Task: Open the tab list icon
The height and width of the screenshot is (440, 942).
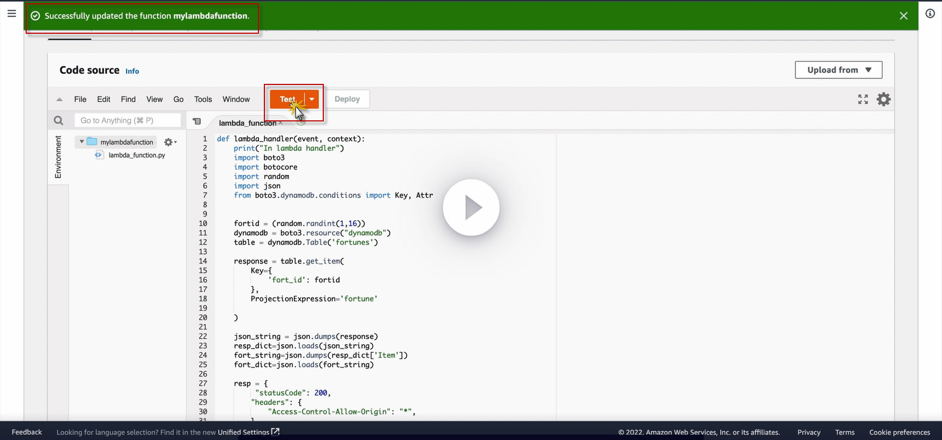Action: (197, 121)
